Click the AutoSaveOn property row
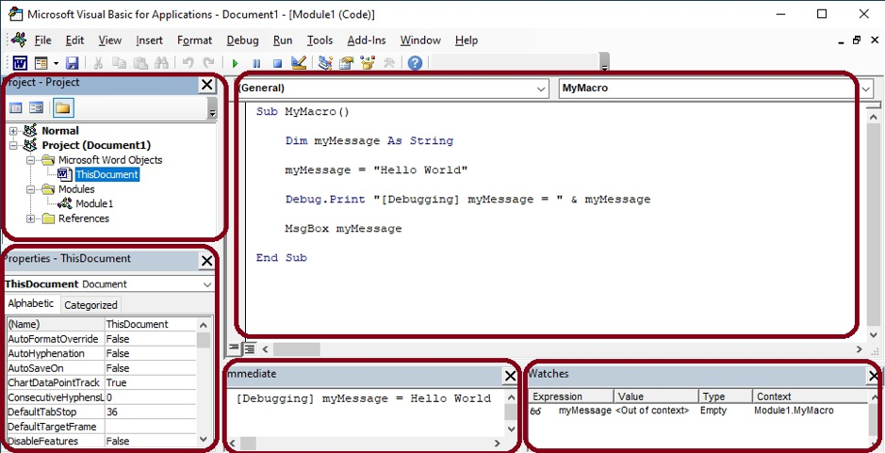This screenshot has height=453, width=885. pyautogui.click(x=102, y=368)
